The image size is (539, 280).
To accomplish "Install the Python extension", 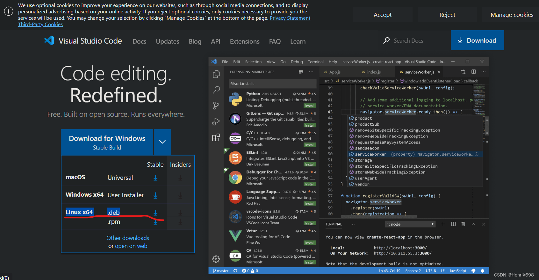I will [x=310, y=106].
